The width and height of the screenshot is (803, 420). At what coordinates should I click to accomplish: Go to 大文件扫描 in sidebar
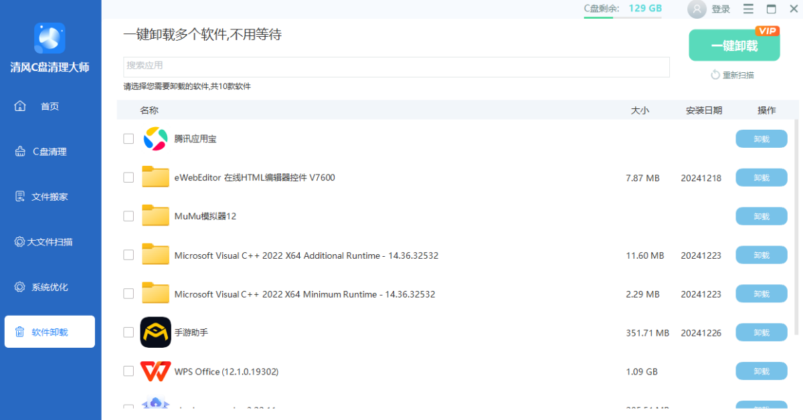(50, 242)
